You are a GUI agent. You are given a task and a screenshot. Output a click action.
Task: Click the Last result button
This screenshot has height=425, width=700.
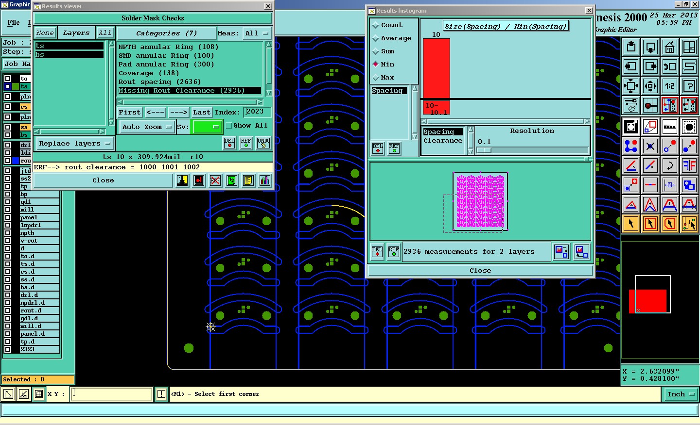(x=202, y=113)
